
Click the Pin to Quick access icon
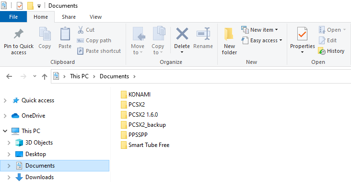(x=19, y=34)
